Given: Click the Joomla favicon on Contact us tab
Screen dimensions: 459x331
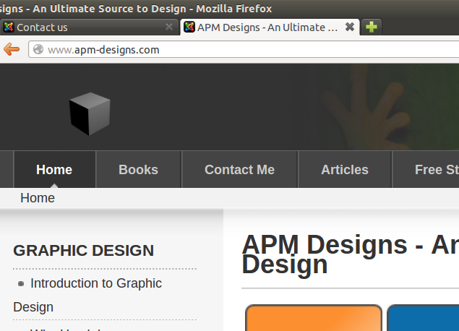Looking at the screenshot, I should (9, 27).
